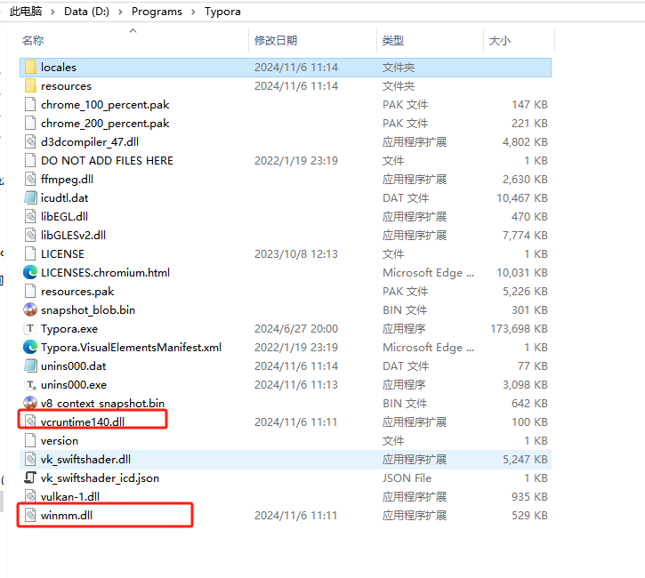The width and height of the screenshot is (645, 578).
Task: Select the LICENSES.chromium.html file name
Action: [105, 273]
